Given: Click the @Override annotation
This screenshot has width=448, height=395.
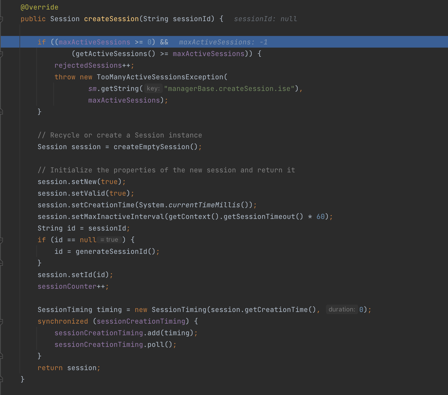Looking at the screenshot, I should click(x=39, y=7).
